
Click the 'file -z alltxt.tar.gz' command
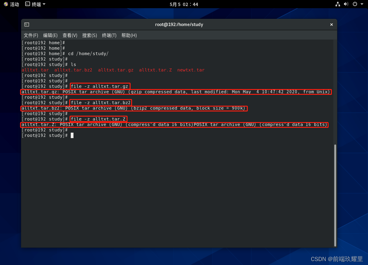pyautogui.click(x=100, y=86)
